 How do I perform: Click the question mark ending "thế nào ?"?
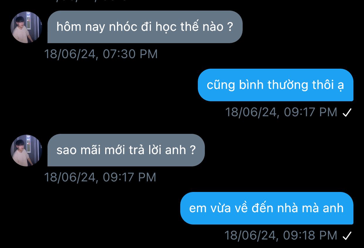(x=230, y=27)
